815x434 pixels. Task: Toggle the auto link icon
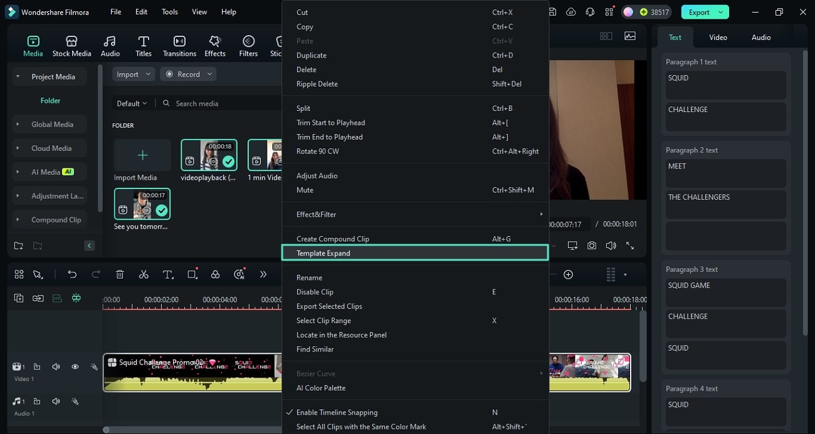[x=38, y=298]
